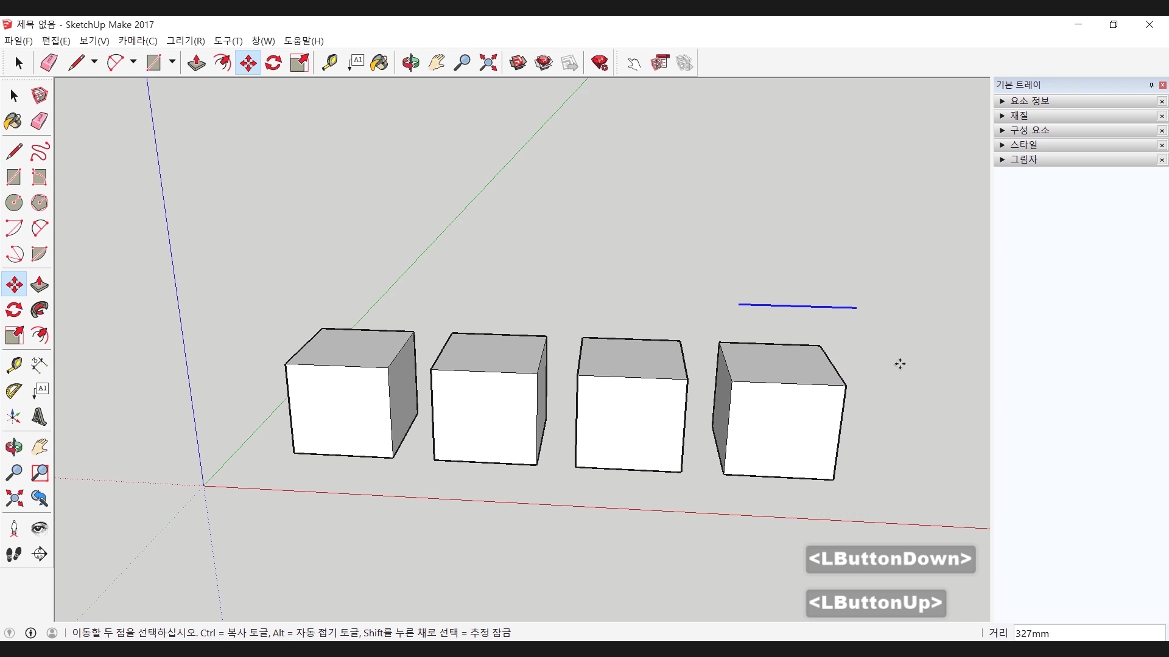Click the 거리 measurement input field
The height and width of the screenshot is (657, 1169).
point(1089,633)
